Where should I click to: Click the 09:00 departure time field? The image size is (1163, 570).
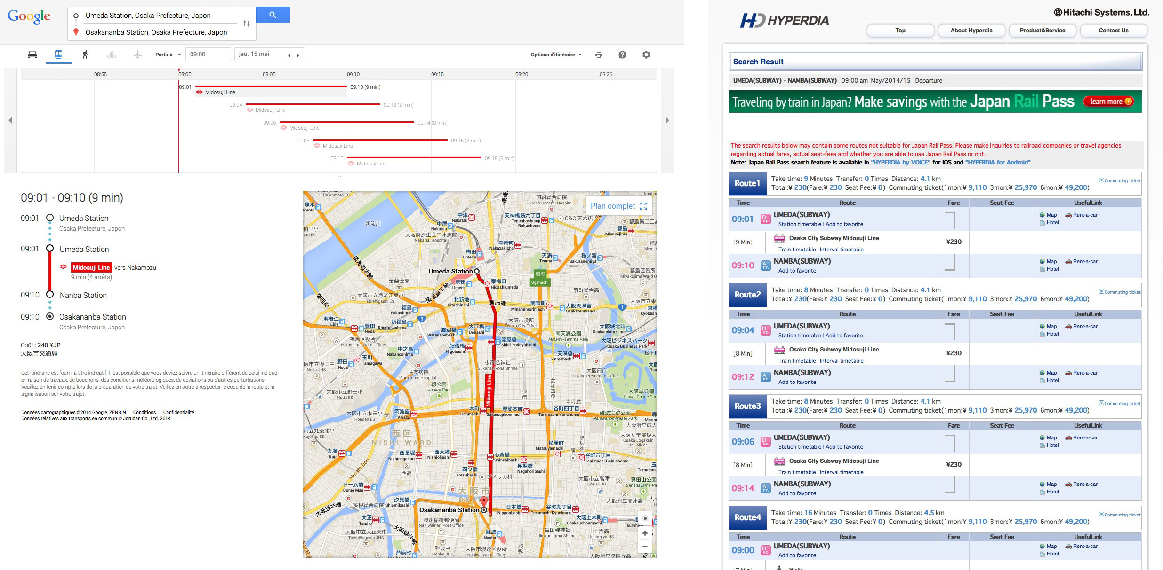pos(208,55)
